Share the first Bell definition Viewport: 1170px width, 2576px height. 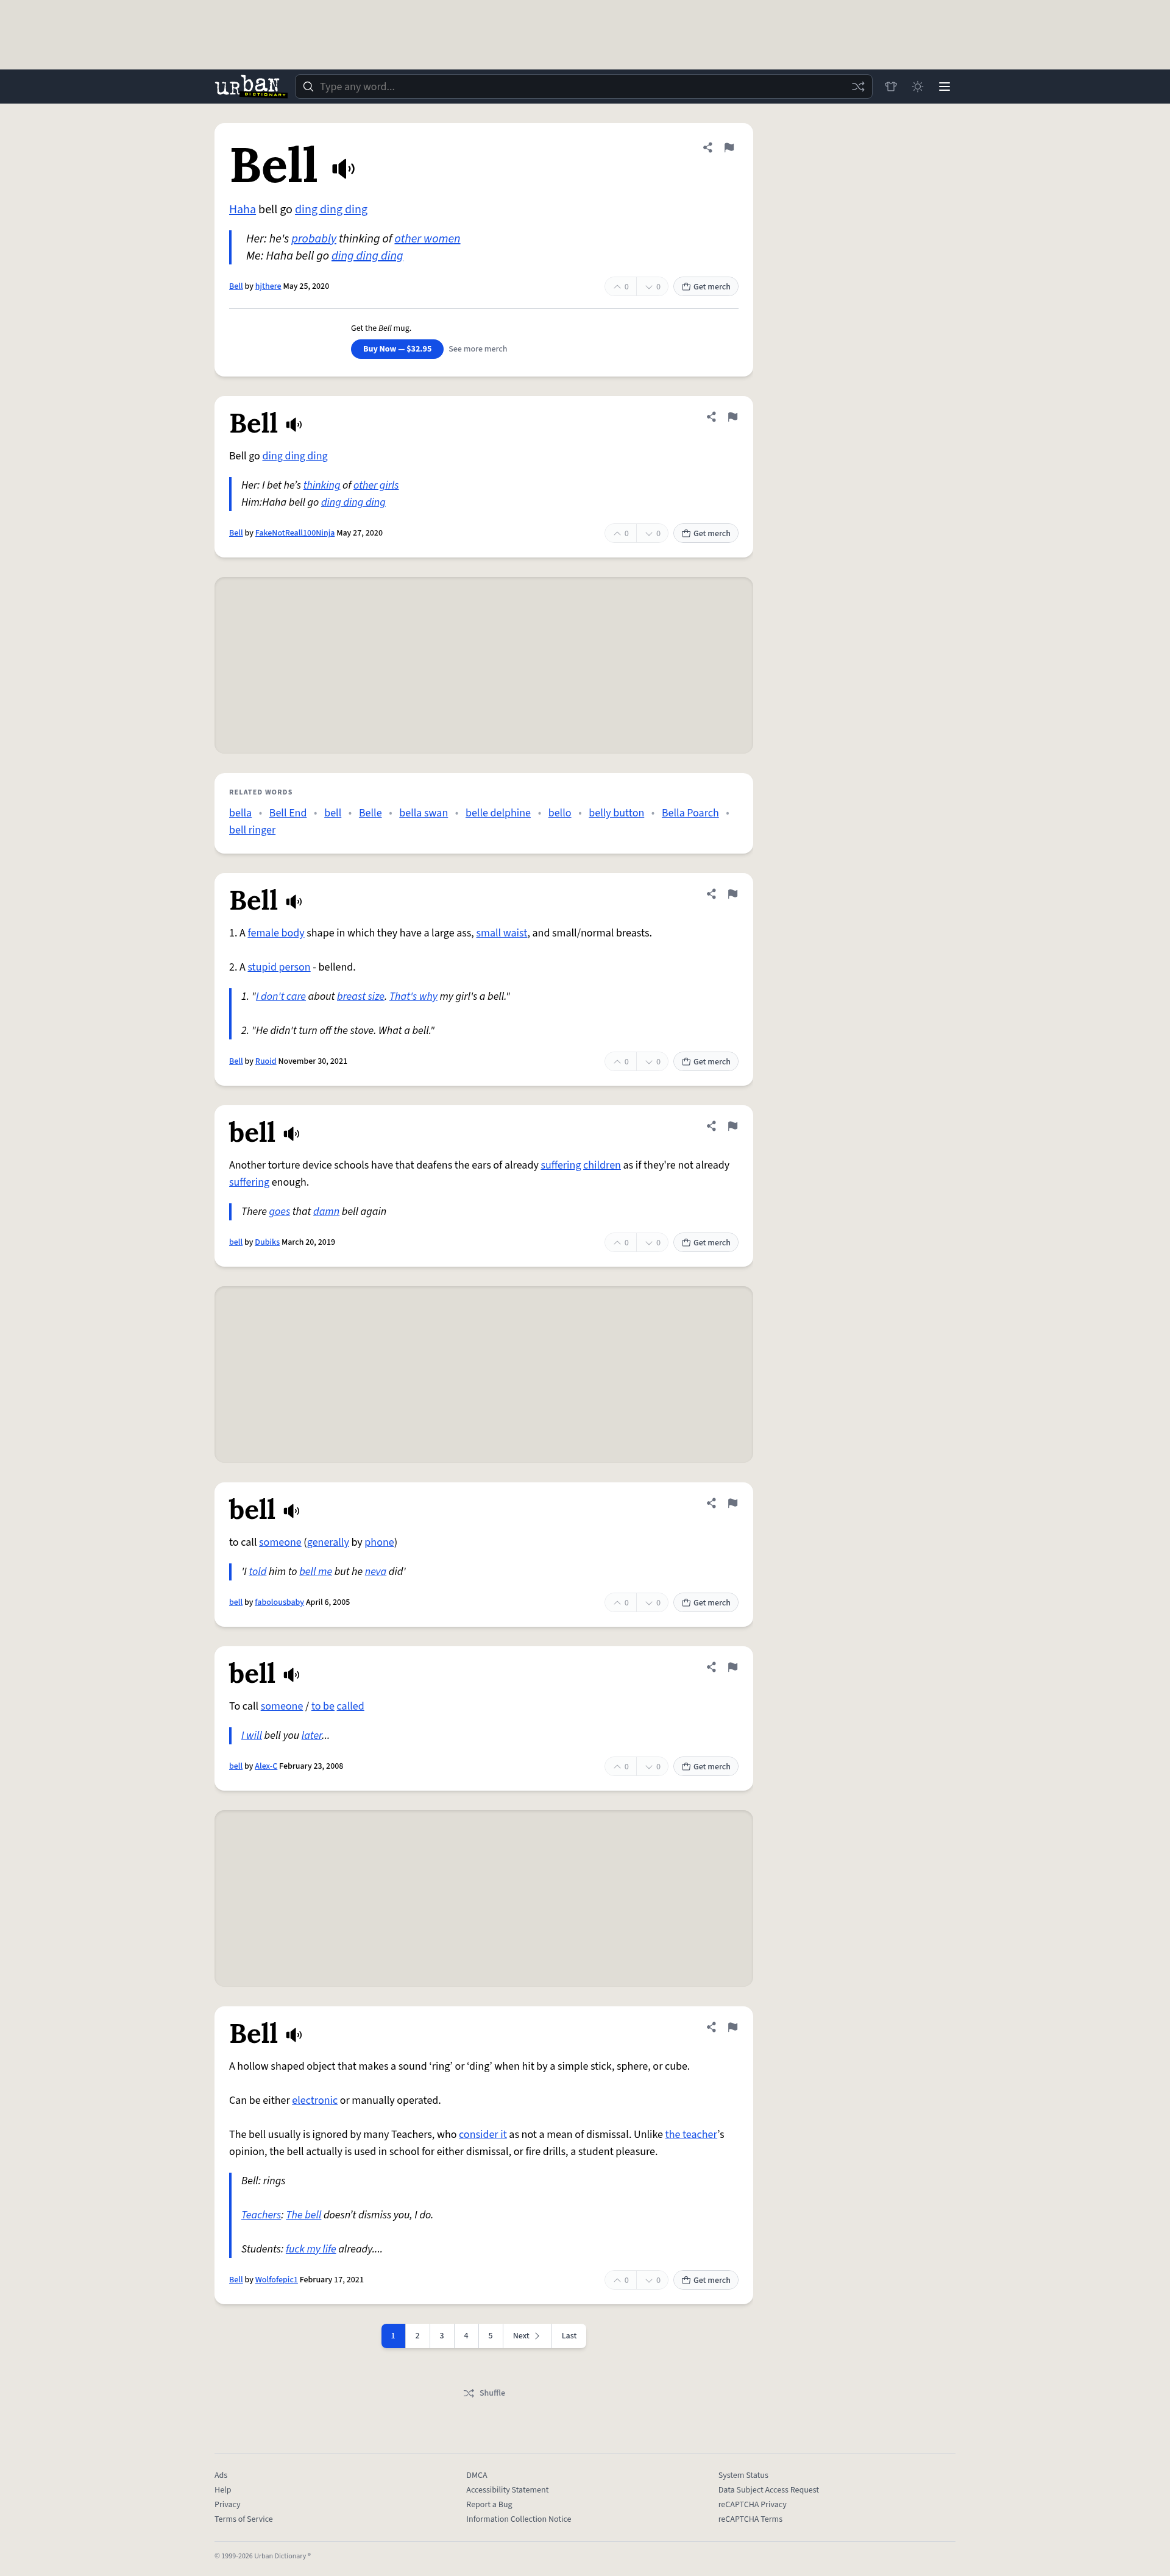(x=707, y=148)
